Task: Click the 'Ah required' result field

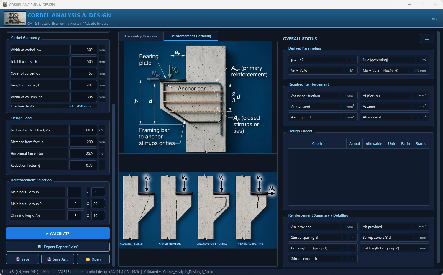Action: (394, 117)
